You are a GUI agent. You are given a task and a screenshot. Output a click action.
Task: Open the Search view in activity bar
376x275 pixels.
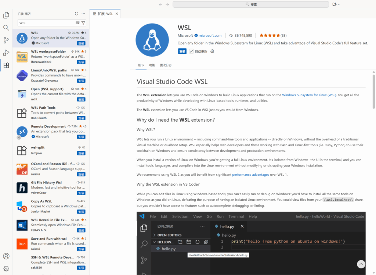click(x=6, y=28)
